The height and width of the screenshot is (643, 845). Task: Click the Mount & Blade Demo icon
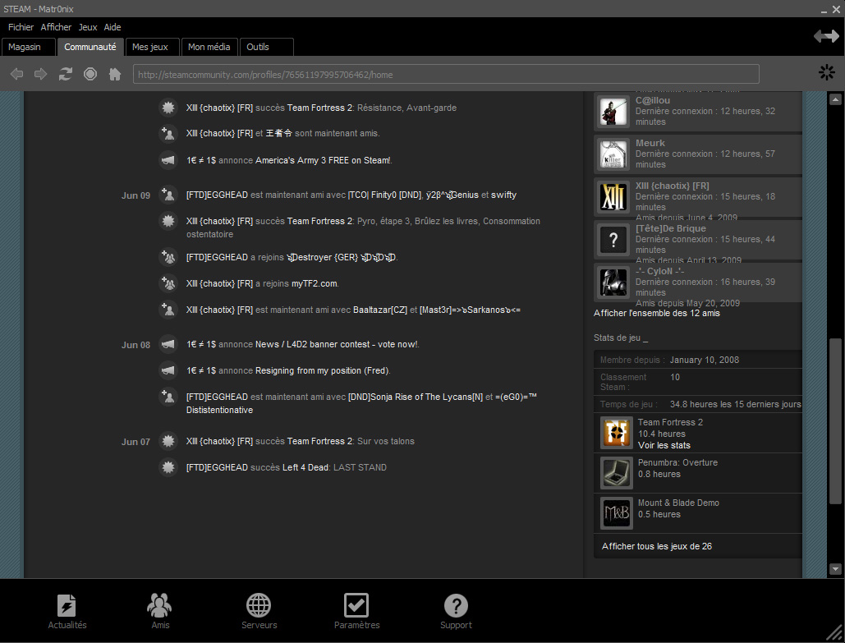(616, 513)
